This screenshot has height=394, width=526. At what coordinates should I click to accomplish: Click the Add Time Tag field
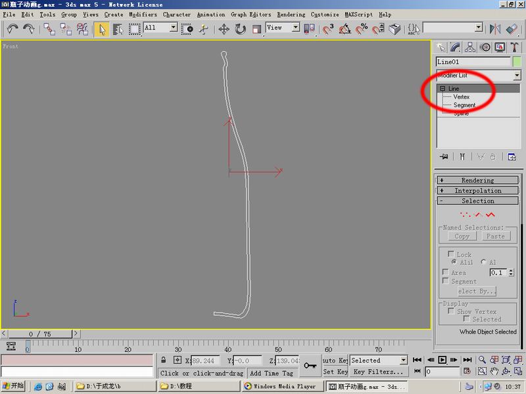coord(272,373)
